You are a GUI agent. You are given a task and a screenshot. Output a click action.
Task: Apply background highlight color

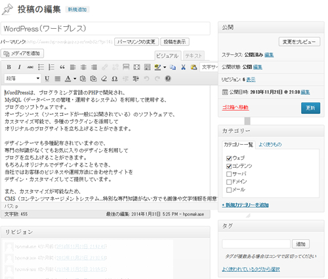click(157, 67)
